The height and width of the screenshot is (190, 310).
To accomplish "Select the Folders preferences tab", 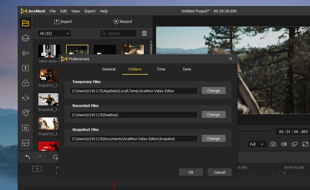I will point(135,69).
